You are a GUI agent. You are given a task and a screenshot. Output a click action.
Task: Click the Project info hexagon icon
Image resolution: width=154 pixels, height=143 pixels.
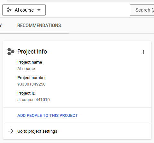click(11, 52)
